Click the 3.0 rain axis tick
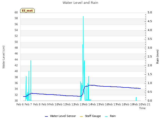 150,48
